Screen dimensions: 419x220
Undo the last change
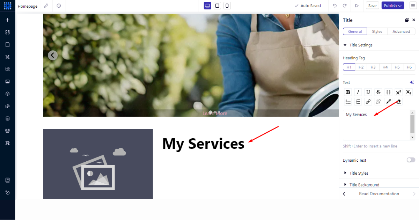335,6
